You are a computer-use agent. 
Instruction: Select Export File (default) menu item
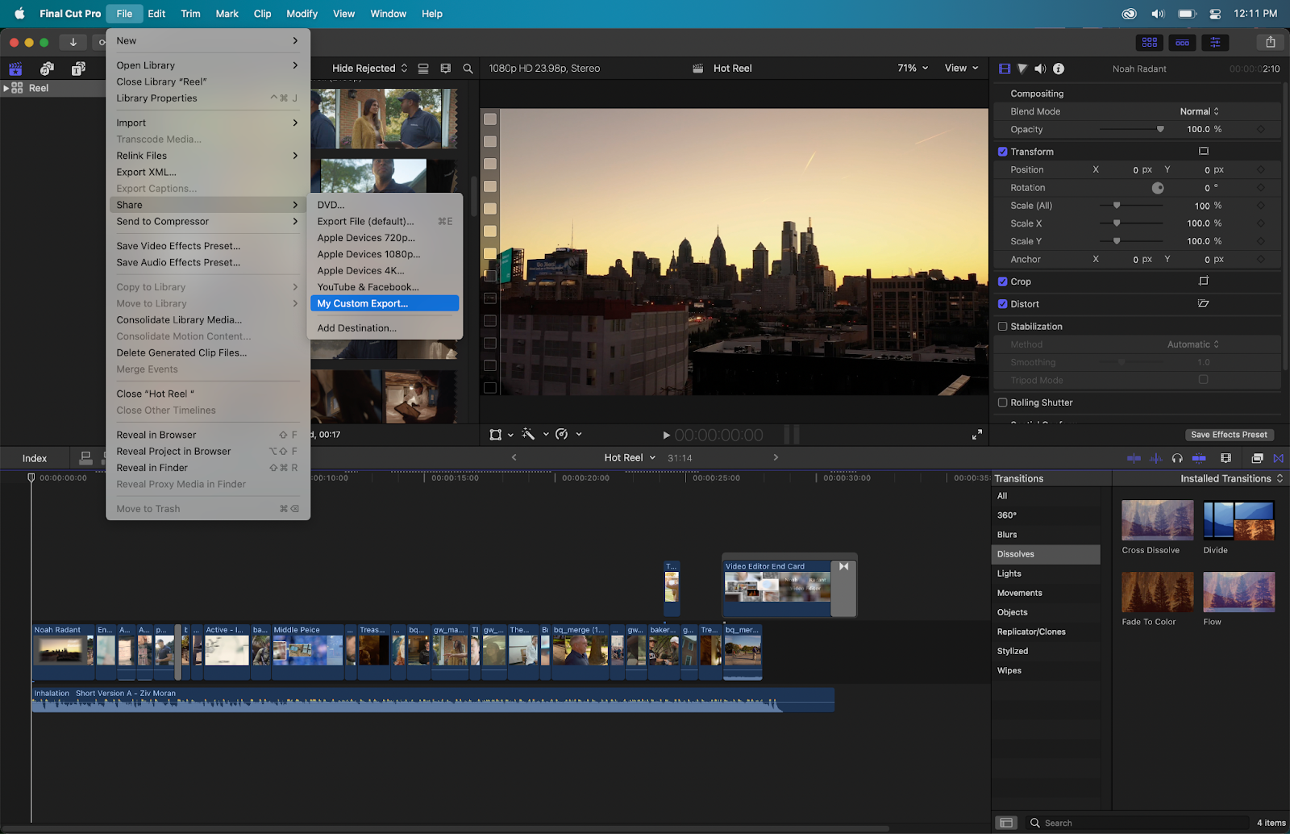(385, 221)
